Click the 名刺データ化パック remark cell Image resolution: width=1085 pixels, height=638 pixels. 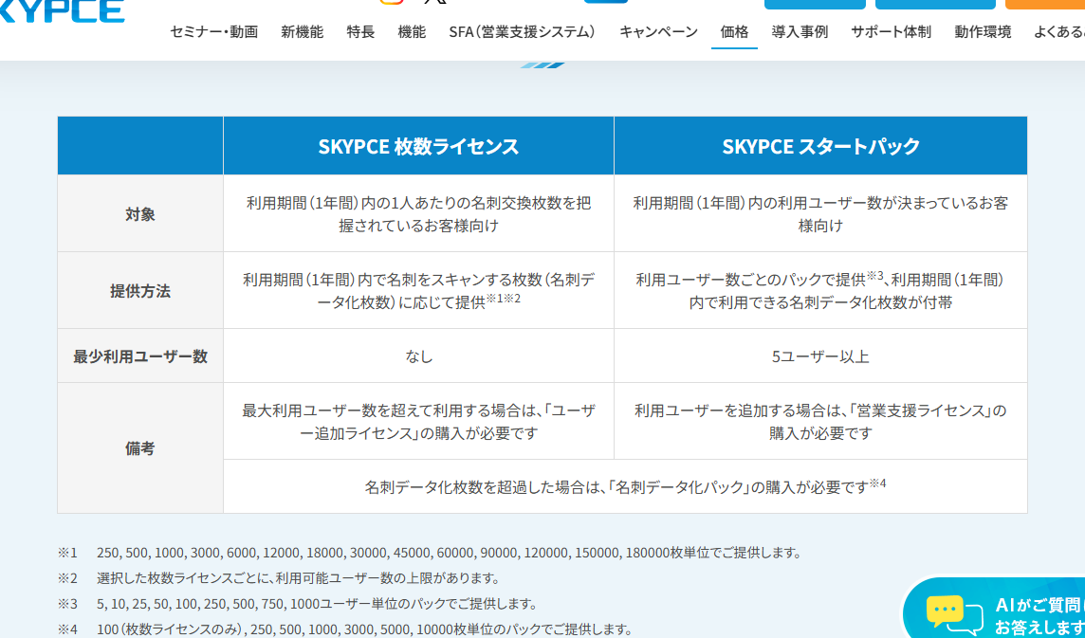click(626, 486)
